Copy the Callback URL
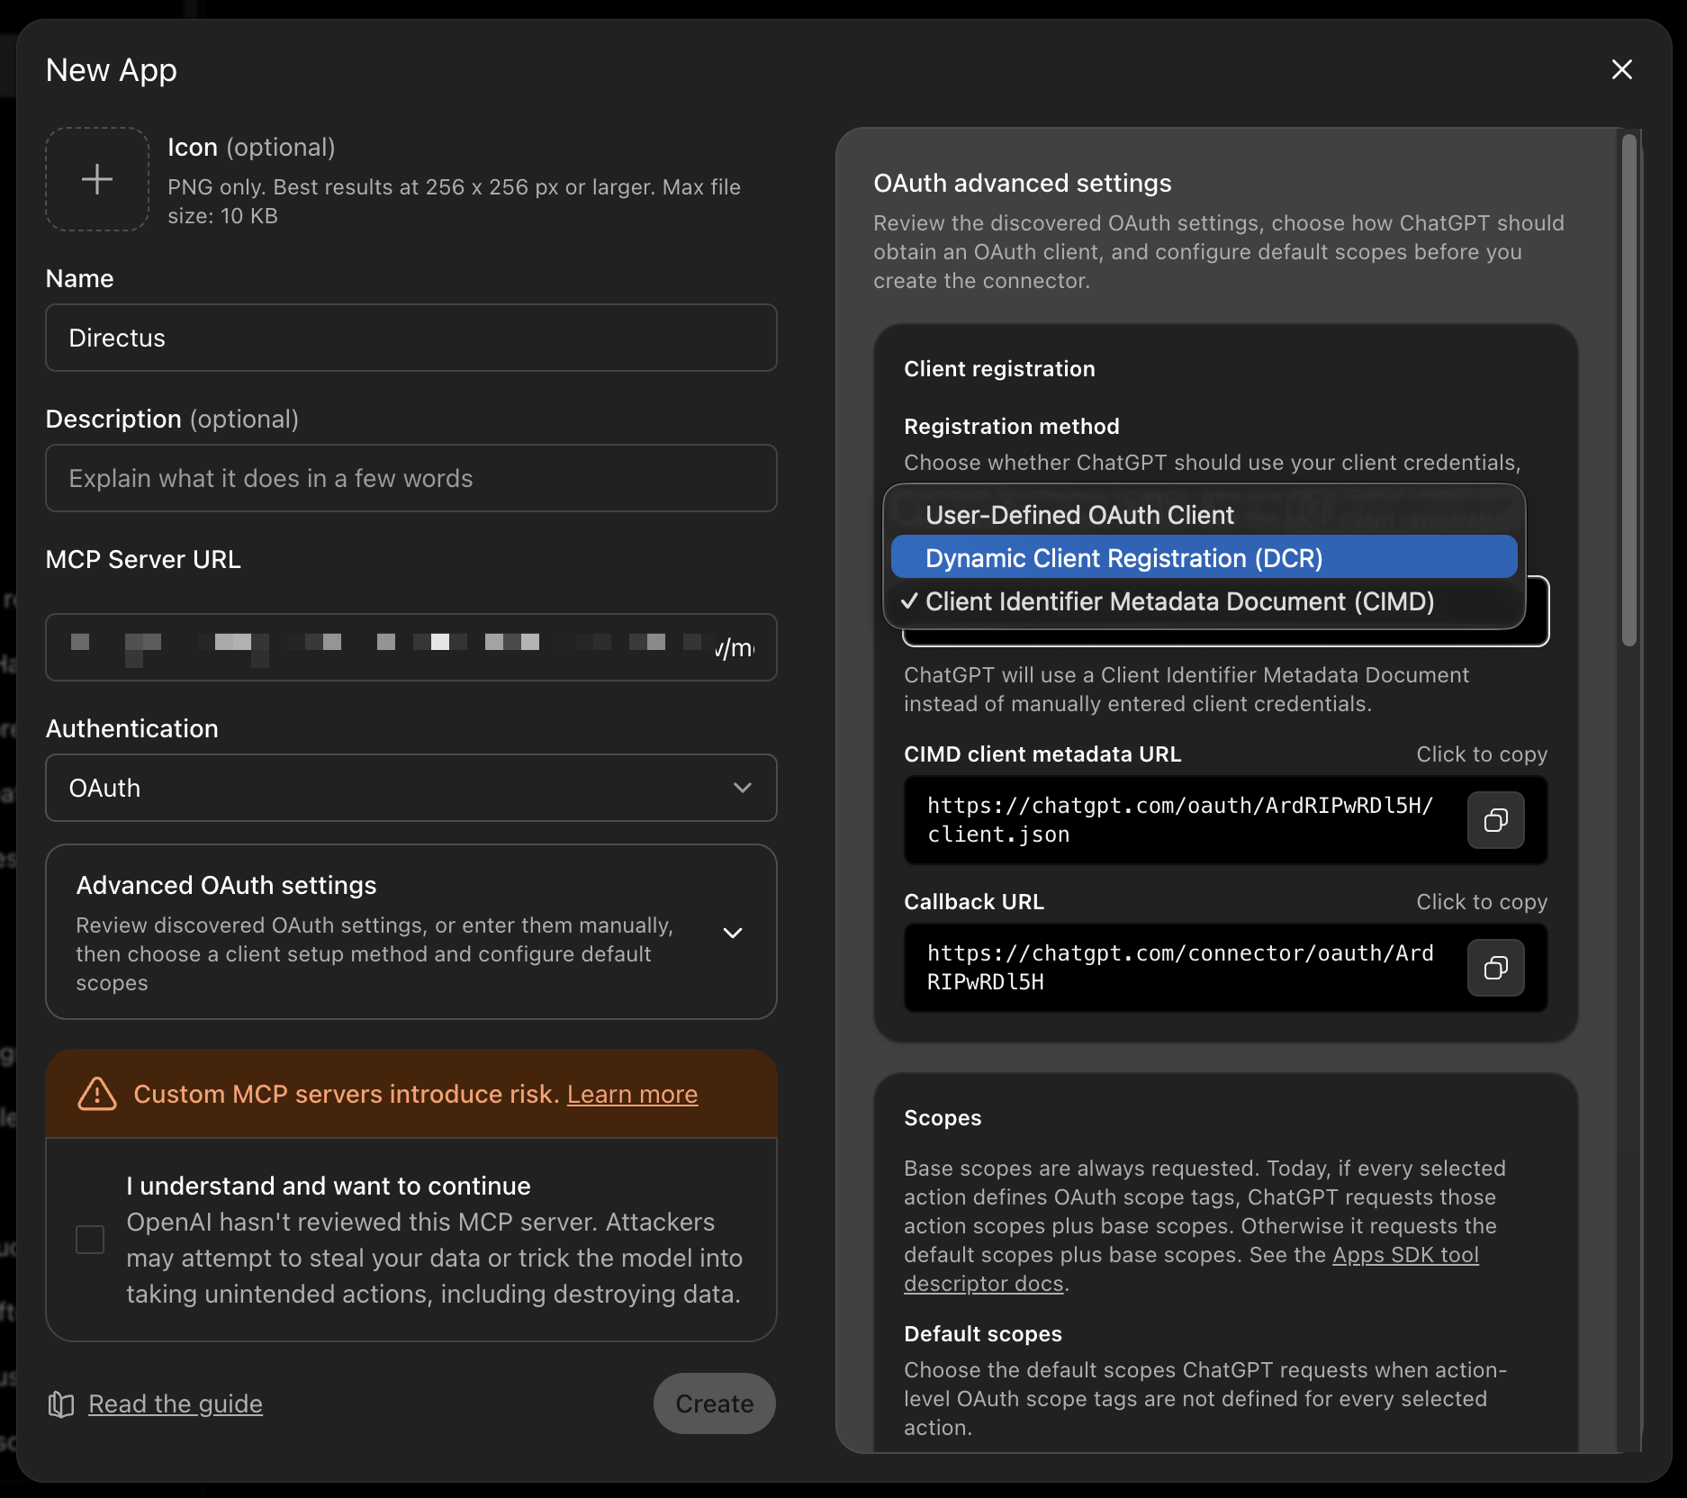1687x1498 pixels. 1496,968
